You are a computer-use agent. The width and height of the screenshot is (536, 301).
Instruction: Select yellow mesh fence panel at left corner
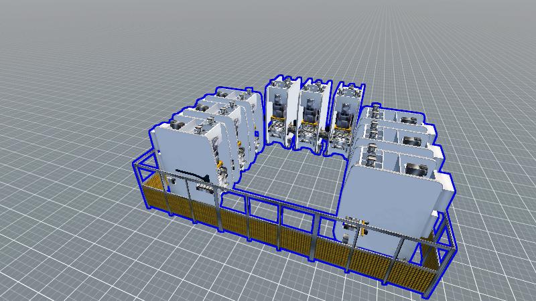coord(154,194)
